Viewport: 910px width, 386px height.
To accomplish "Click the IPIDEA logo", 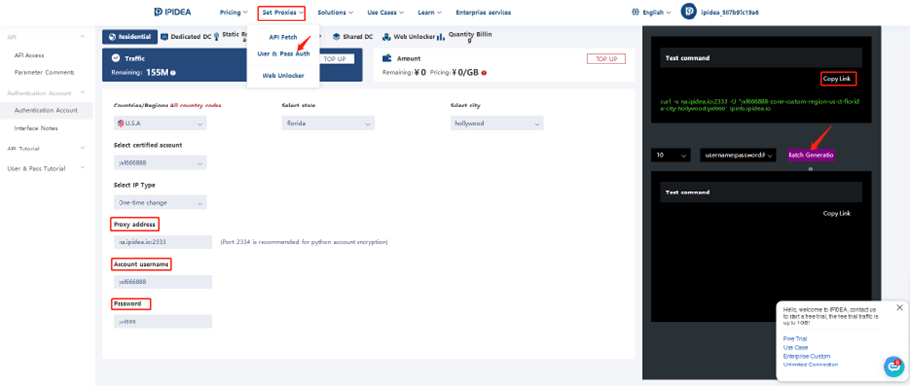I will 173,12.
